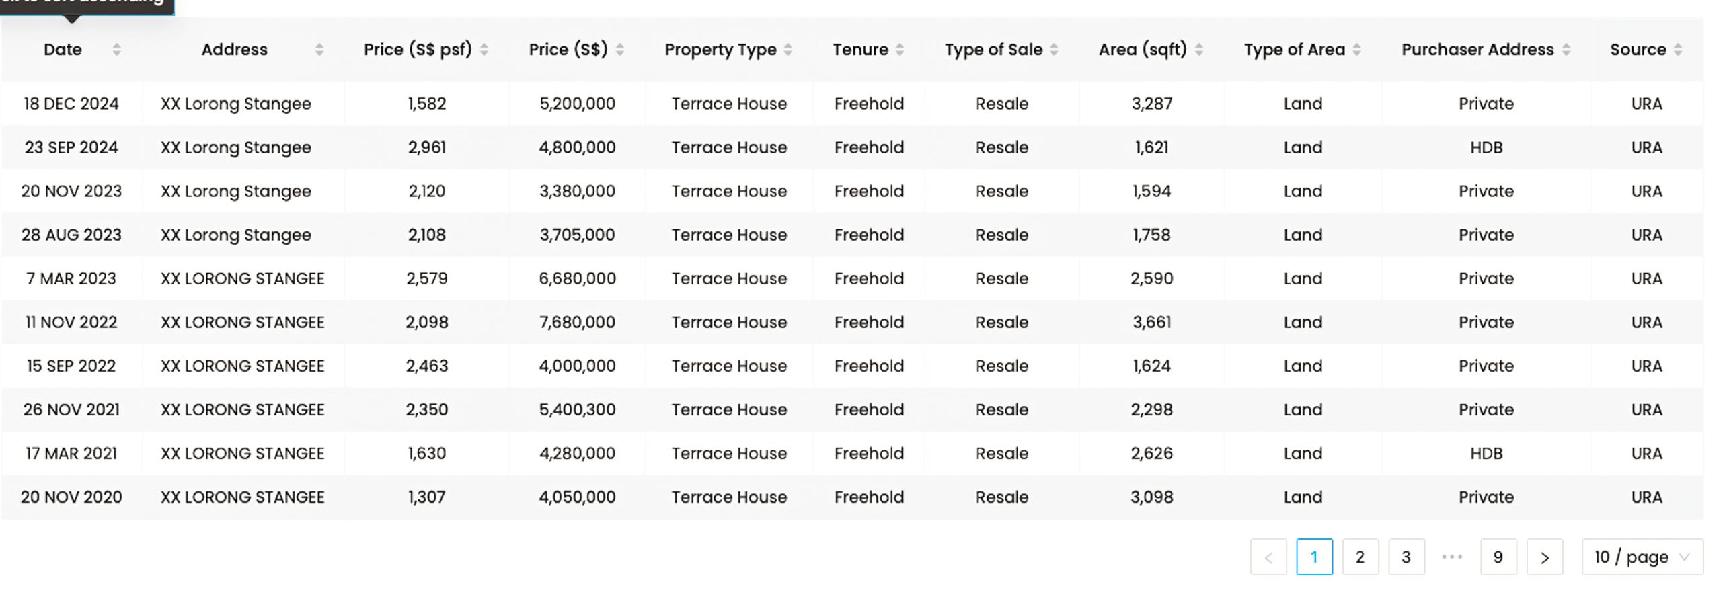Open the 10 / page size dropdown
The height and width of the screenshot is (603, 1727).
pos(1642,557)
